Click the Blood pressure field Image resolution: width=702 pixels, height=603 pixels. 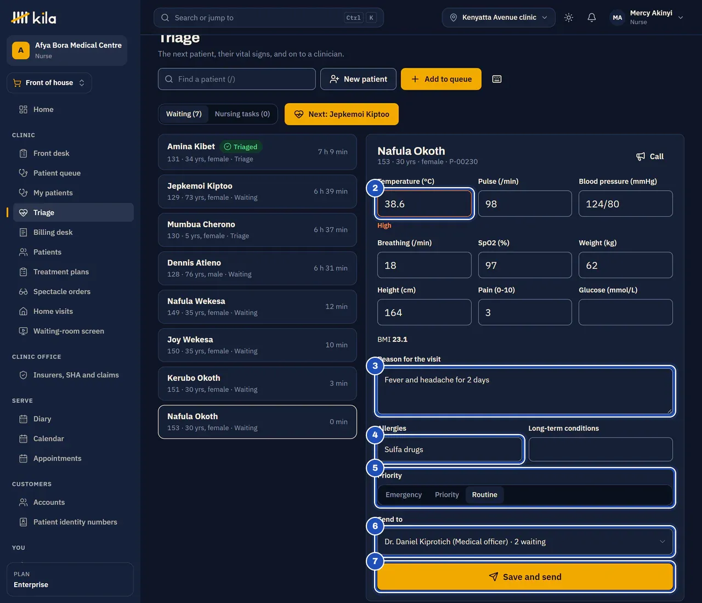pos(626,204)
